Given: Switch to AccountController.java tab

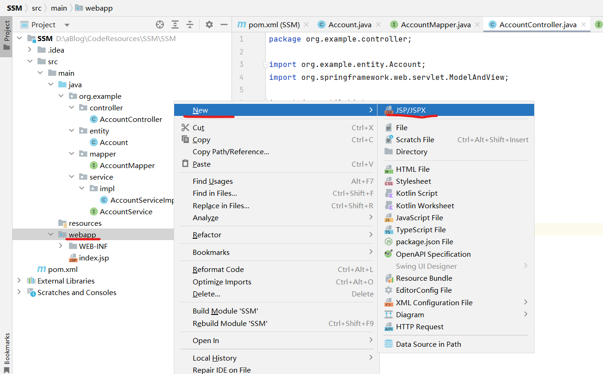Looking at the screenshot, I should pyautogui.click(x=537, y=24).
